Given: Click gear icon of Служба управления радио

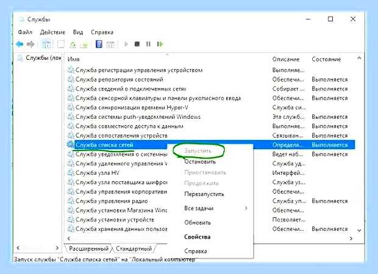Looking at the screenshot, I should (71, 201).
